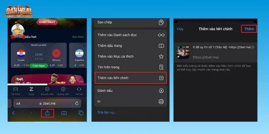The image size is (269, 134).
Task: Open the Xem thêm link
Action: click(78, 37)
